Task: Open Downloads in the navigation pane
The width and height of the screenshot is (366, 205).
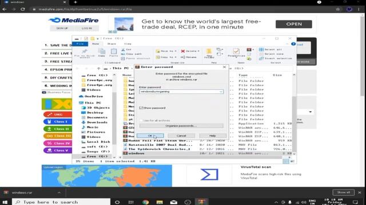Action: (94, 122)
